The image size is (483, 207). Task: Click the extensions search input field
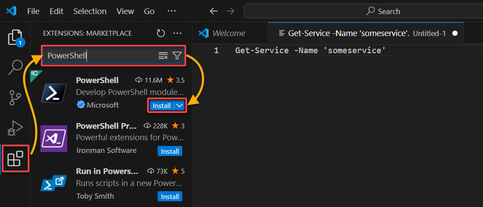pos(100,56)
